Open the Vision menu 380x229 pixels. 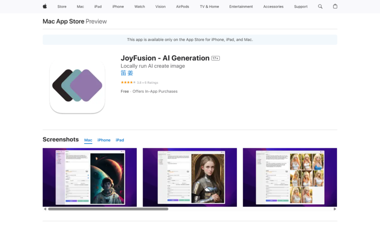point(160,7)
